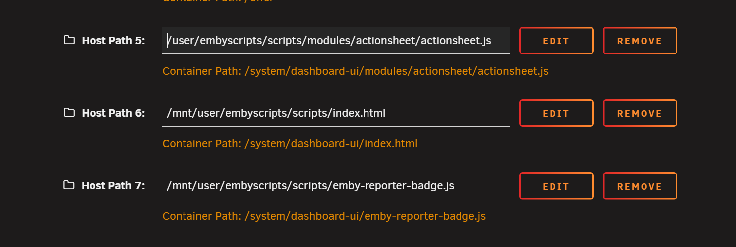Remove the index.html path mapping
Image resolution: width=736 pixels, height=247 pixels.
[x=640, y=113]
